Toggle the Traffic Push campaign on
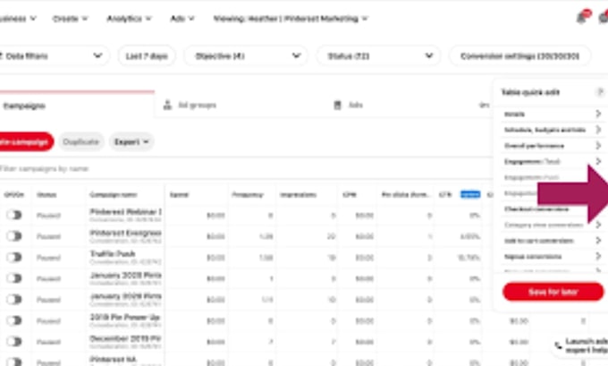The image size is (608, 366). point(13,258)
